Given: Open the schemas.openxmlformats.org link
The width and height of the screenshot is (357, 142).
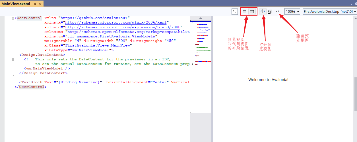Looking at the screenshot, I should 129,31.
